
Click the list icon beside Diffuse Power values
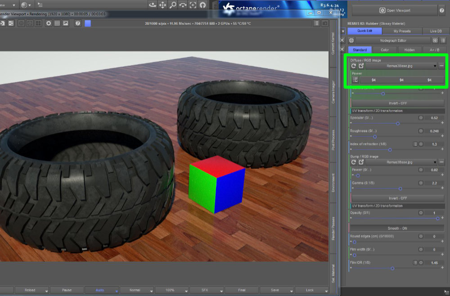(x=355, y=80)
